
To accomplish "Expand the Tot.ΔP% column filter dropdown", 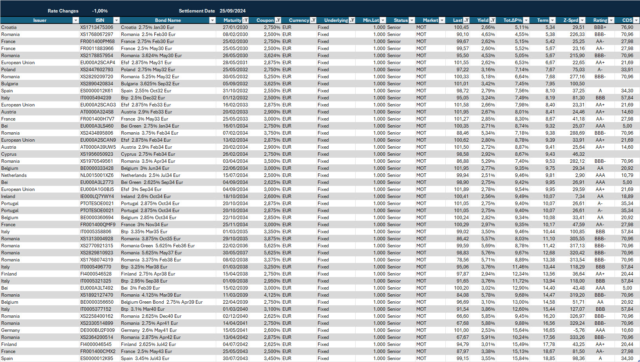I will coord(526,20).
